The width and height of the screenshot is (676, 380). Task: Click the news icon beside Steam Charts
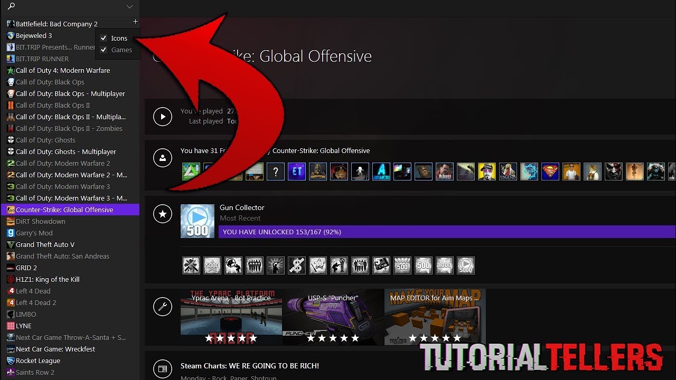click(x=163, y=368)
